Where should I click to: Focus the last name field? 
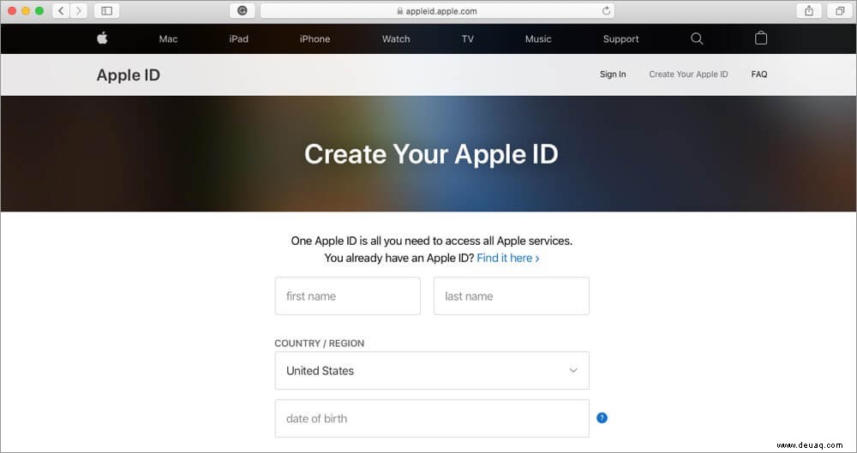512,296
